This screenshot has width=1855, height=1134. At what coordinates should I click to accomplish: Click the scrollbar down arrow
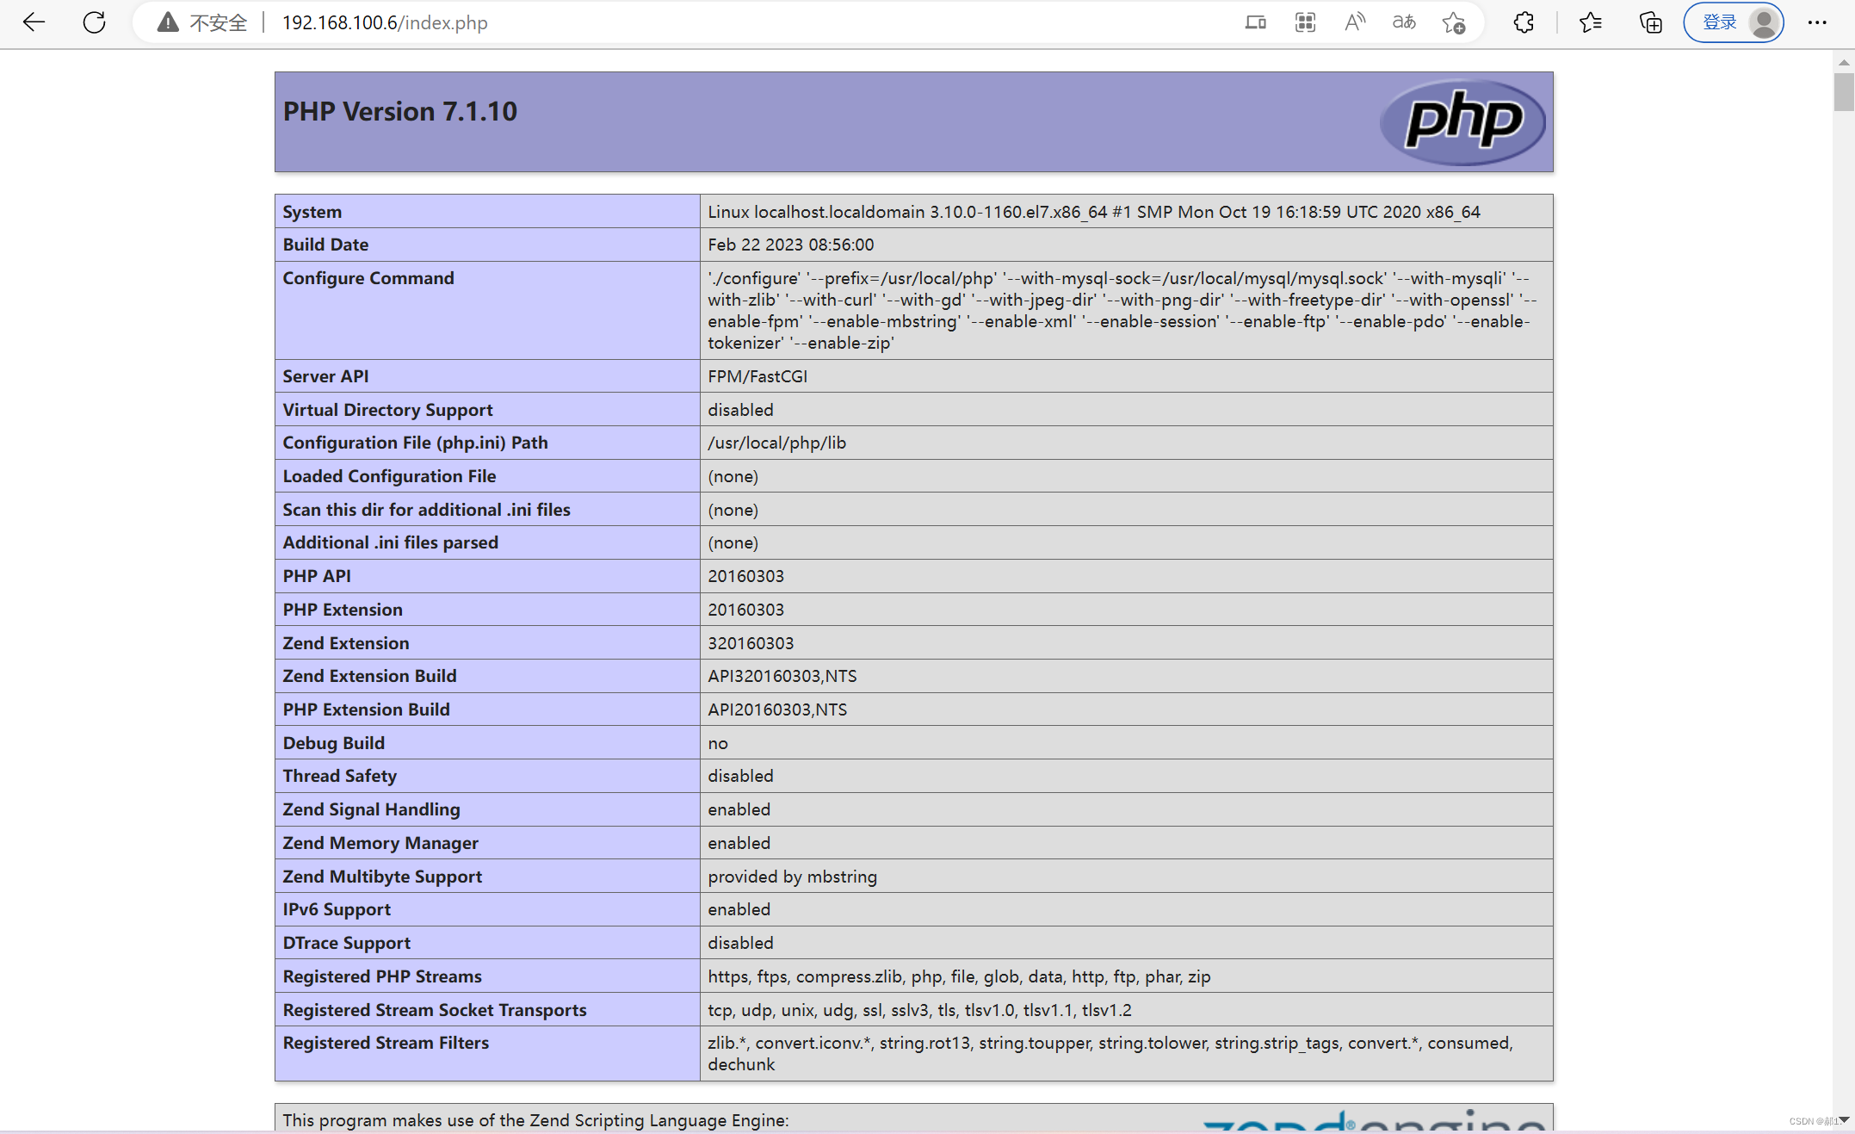(1844, 1119)
